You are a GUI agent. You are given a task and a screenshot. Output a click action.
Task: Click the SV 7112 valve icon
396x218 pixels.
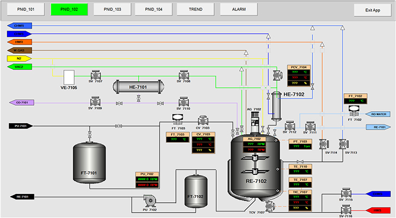pos(290,125)
